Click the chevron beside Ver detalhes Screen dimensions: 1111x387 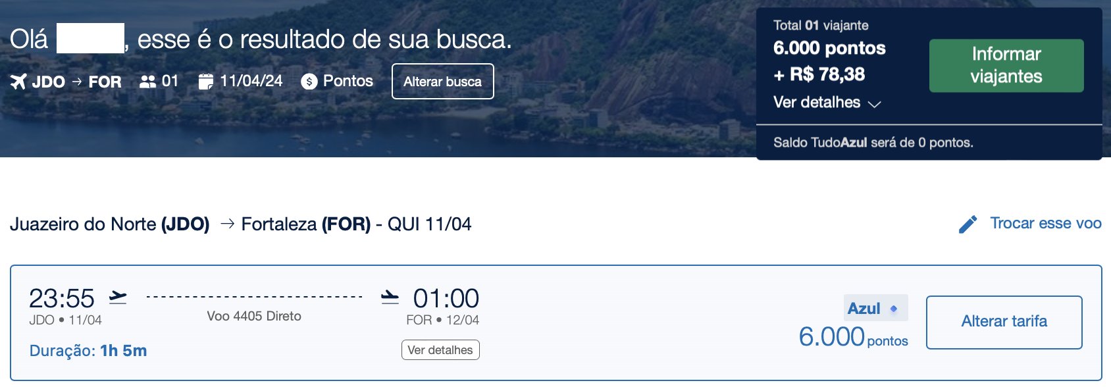coord(874,104)
